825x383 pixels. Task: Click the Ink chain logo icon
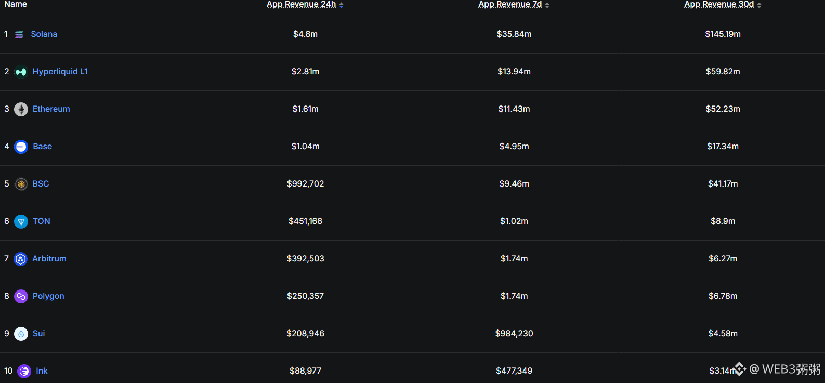24,371
